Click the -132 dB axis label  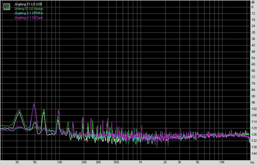(x=253, y=141)
